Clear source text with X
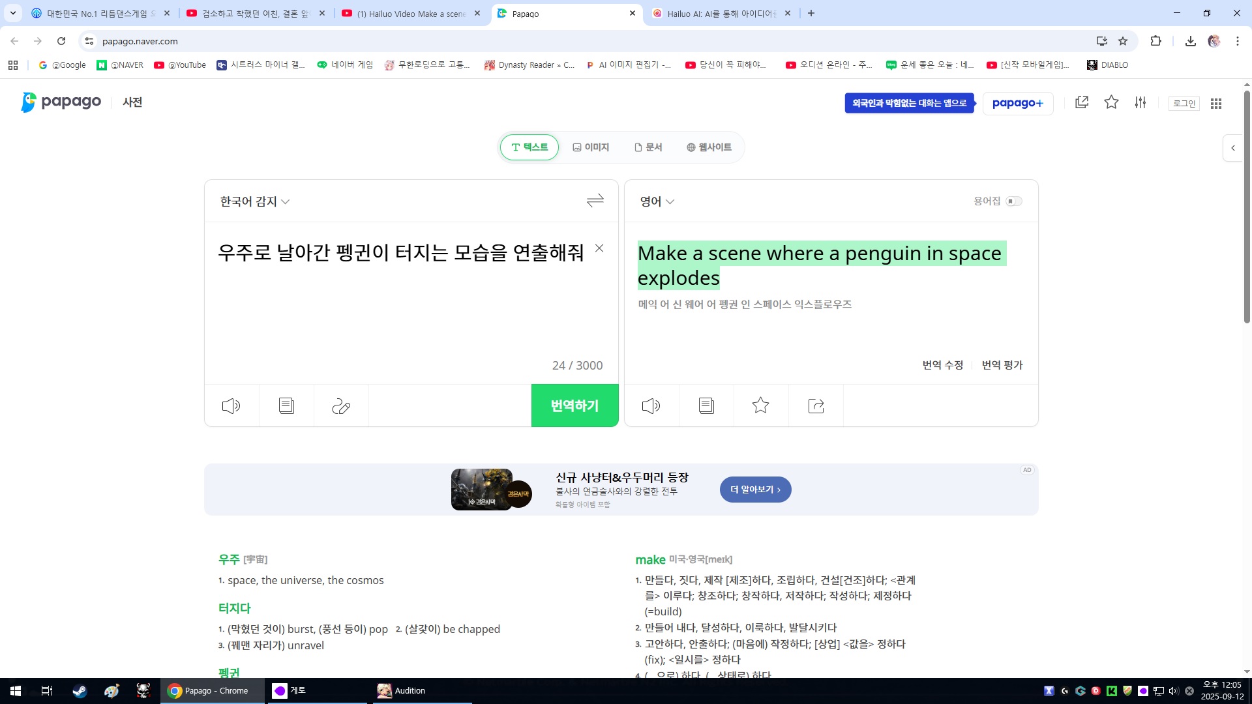Viewport: 1252px width, 704px height. [x=599, y=248]
